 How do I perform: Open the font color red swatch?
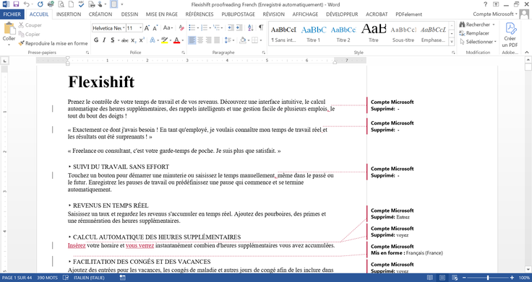click(x=176, y=40)
